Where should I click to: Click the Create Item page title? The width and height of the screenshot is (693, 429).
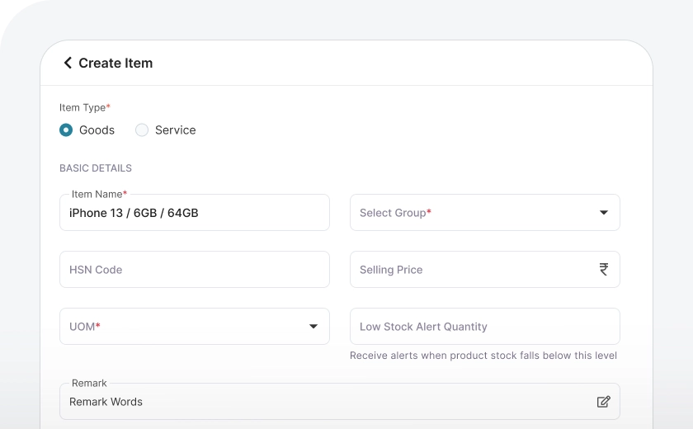[x=115, y=63]
